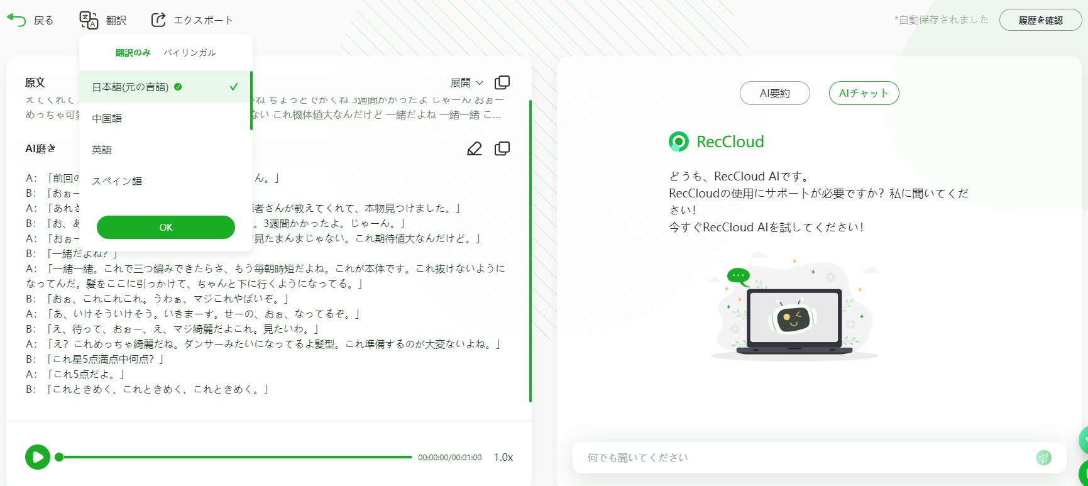Copy the AI磨き polished text
1088x486 pixels.
click(502, 148)
